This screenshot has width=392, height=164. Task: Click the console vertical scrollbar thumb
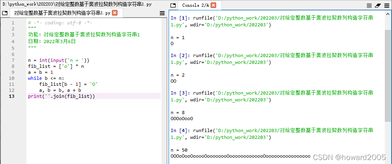pyautogui.click(x=388, y=75)
